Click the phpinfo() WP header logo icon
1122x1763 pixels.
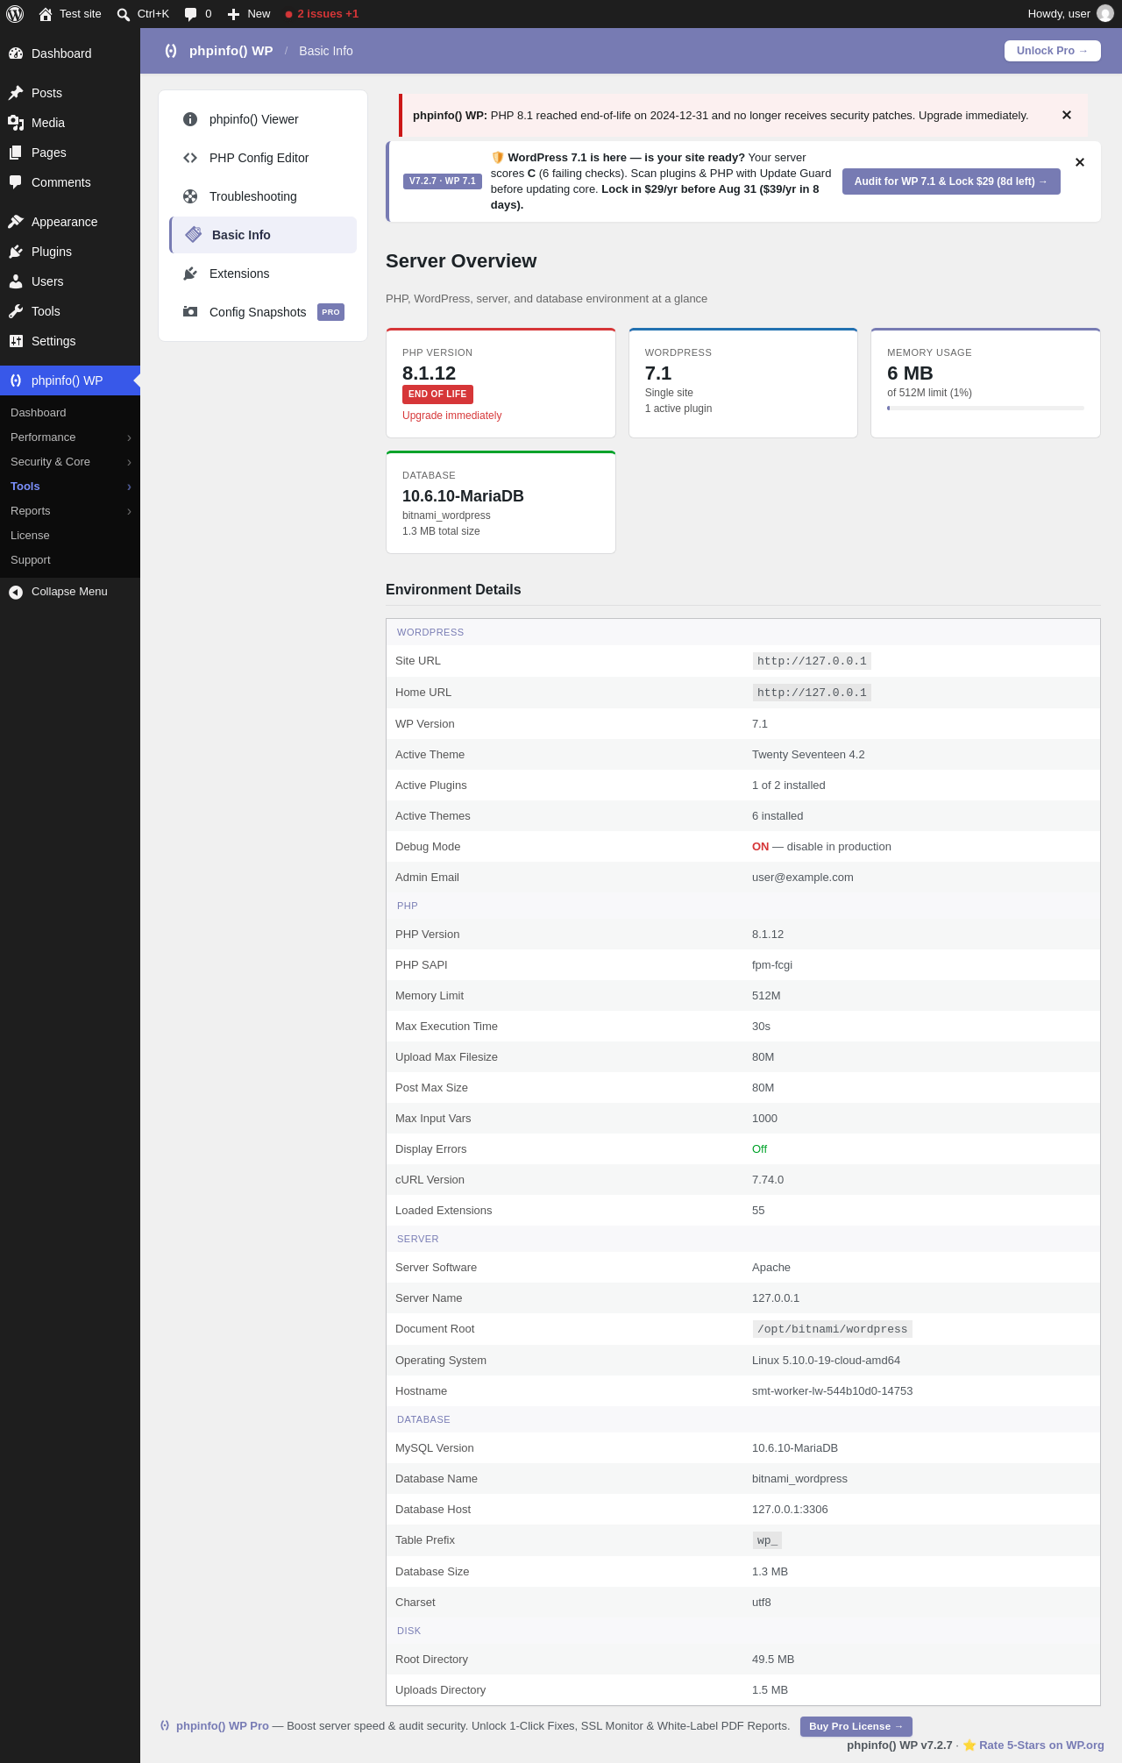click(171, 51)
